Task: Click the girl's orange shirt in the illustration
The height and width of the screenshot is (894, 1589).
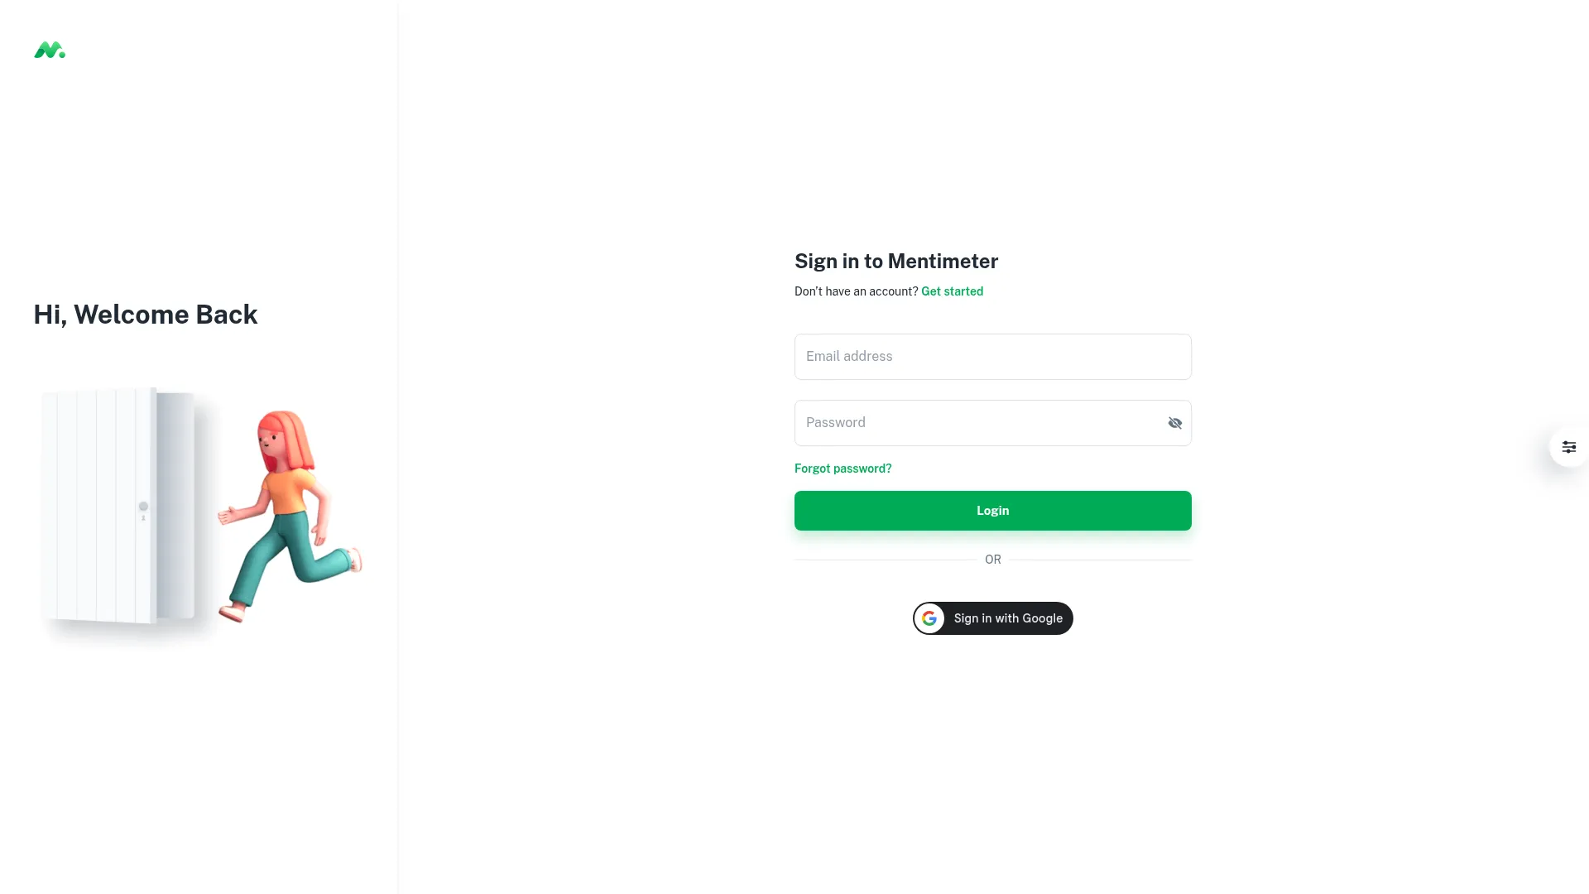Action: [289, 492]
